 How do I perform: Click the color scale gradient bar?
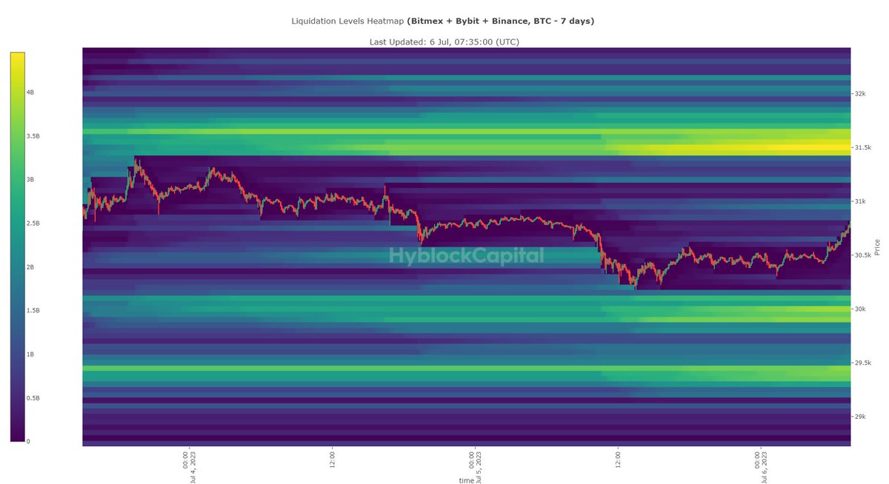(x=17, y=246)
